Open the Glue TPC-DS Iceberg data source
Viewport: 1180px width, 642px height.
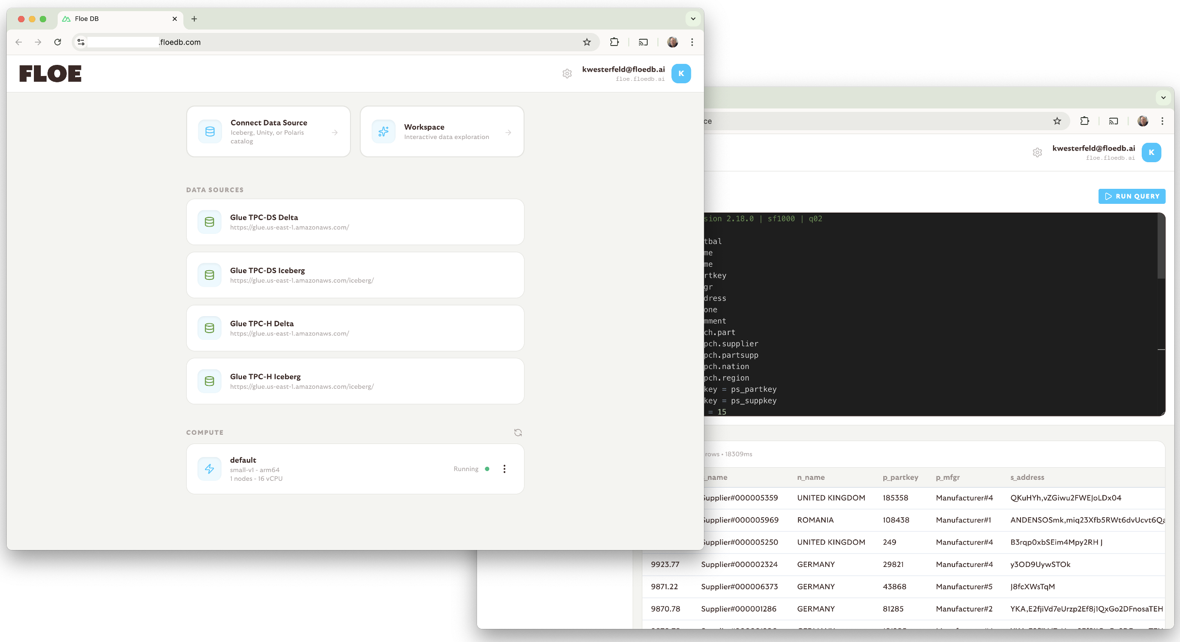(355, 275)
